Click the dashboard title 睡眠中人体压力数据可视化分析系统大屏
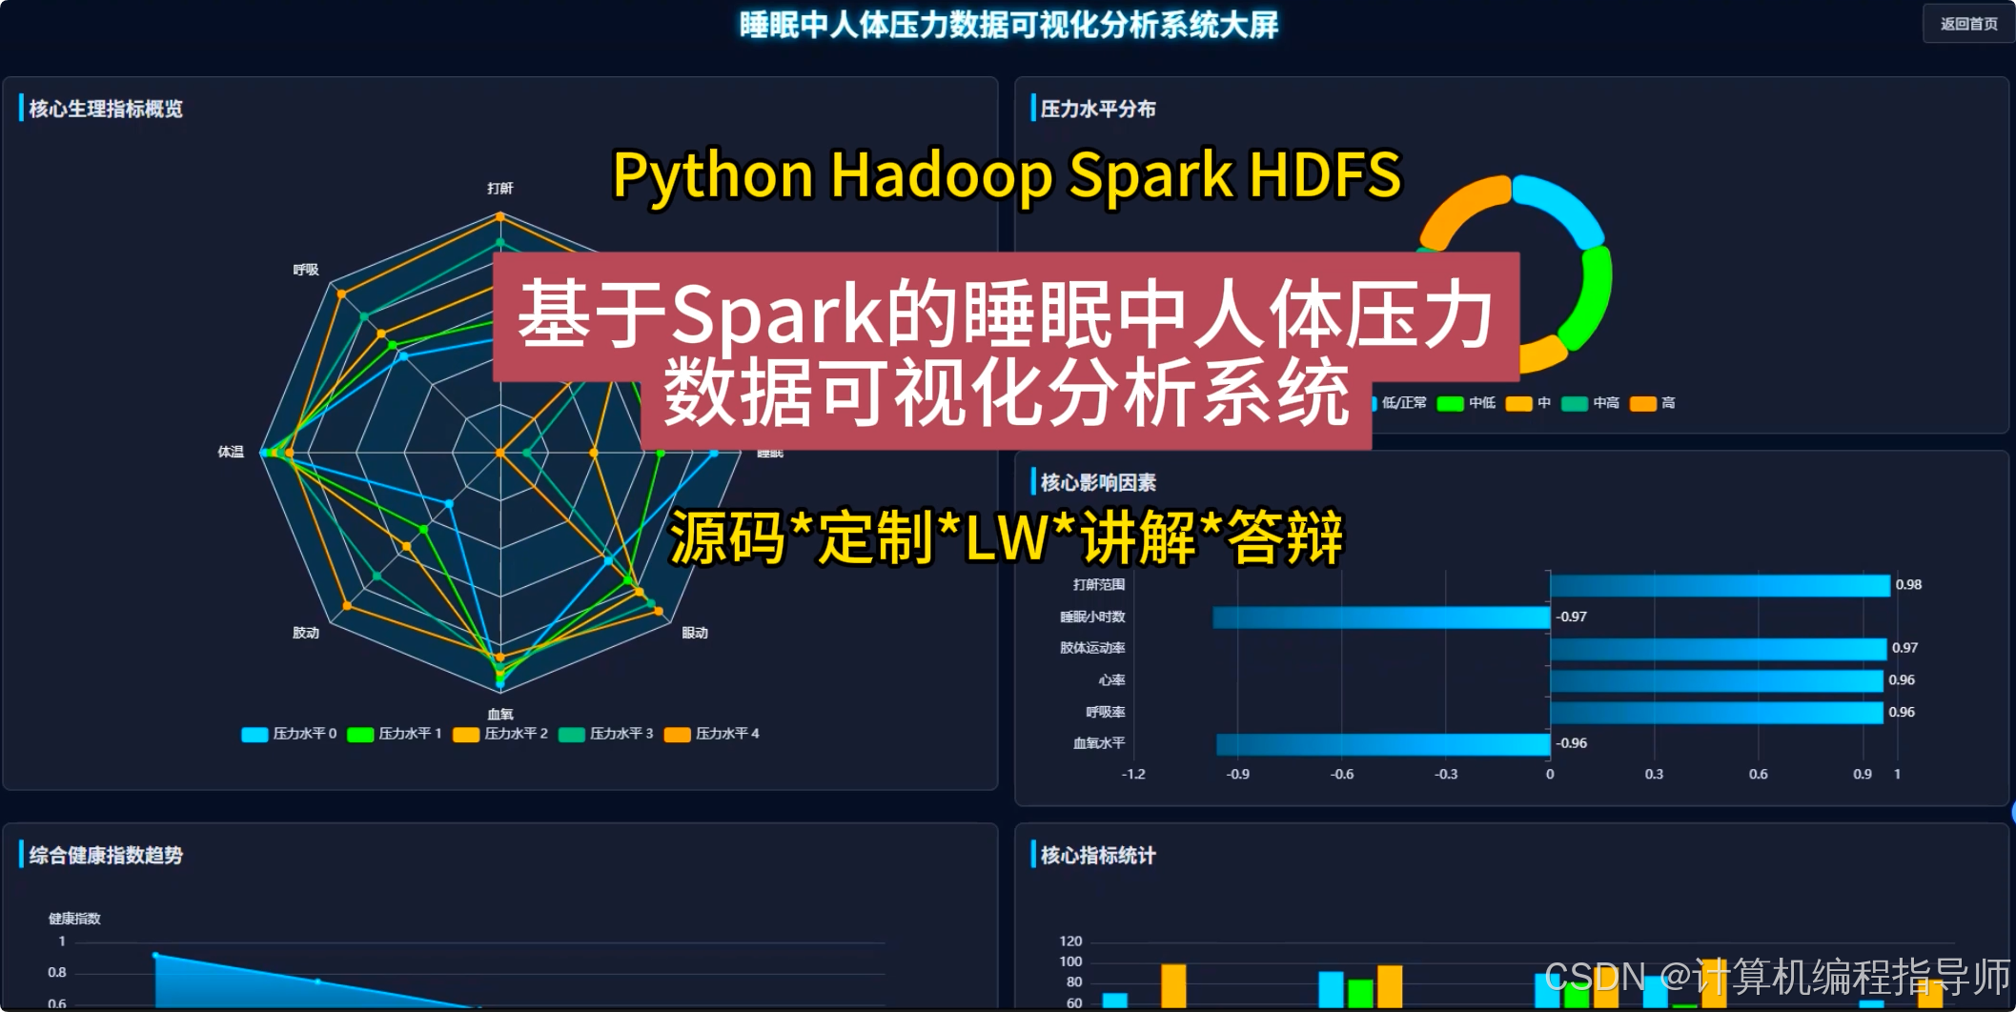 pyautogui.click(x=1008, y=25)
